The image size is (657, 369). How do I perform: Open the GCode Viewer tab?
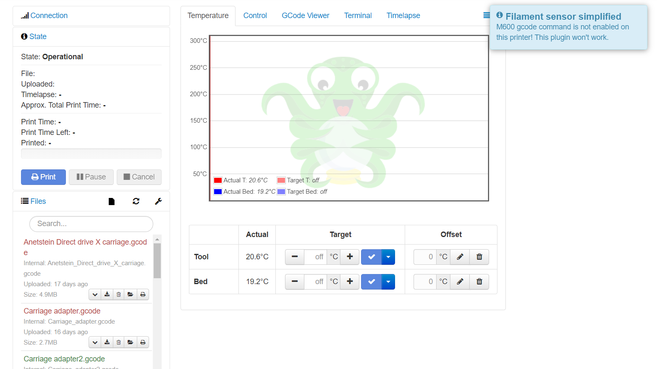pyautogui.click(x=306, y=16)
